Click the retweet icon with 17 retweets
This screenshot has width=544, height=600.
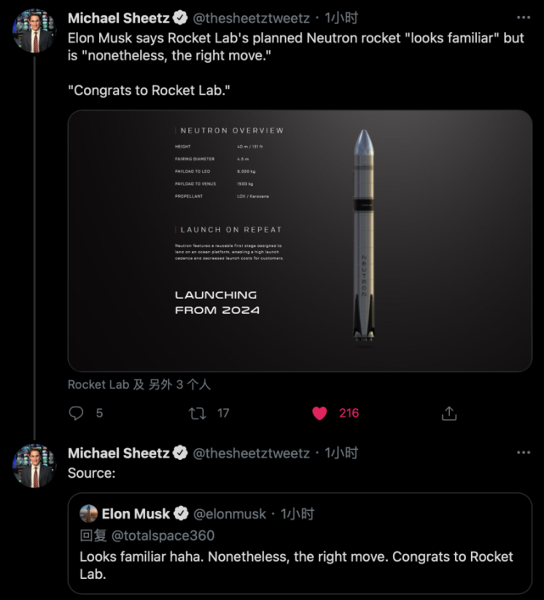coord(197,413)
